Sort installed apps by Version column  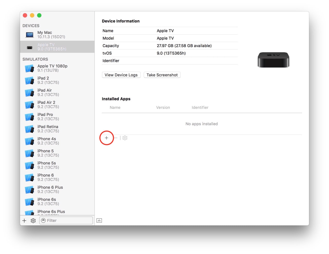pos(163,107)
